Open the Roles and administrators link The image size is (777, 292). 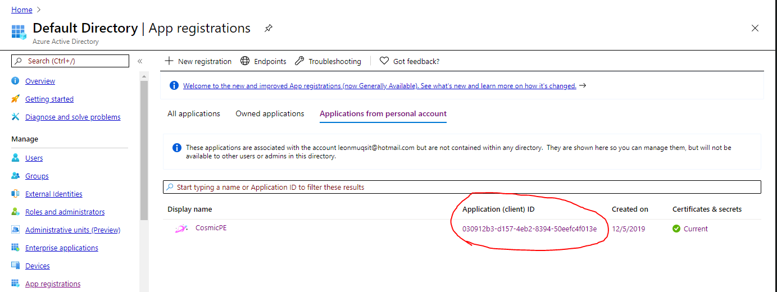pyautogui.click(x=65, y=212)
